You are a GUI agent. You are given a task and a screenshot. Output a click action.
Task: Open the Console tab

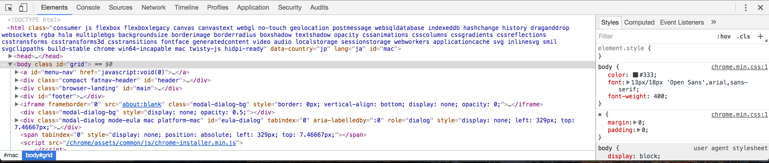[88, 7]
